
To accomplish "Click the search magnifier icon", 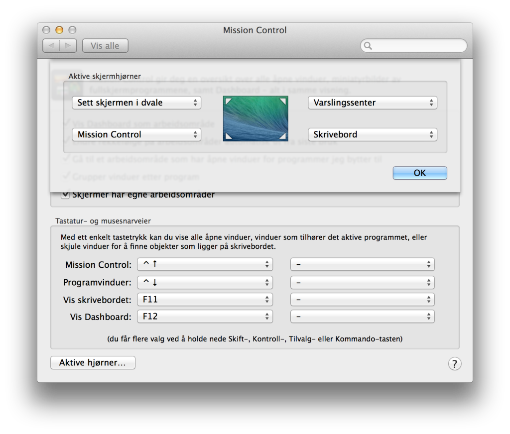I will pos(368,46).
